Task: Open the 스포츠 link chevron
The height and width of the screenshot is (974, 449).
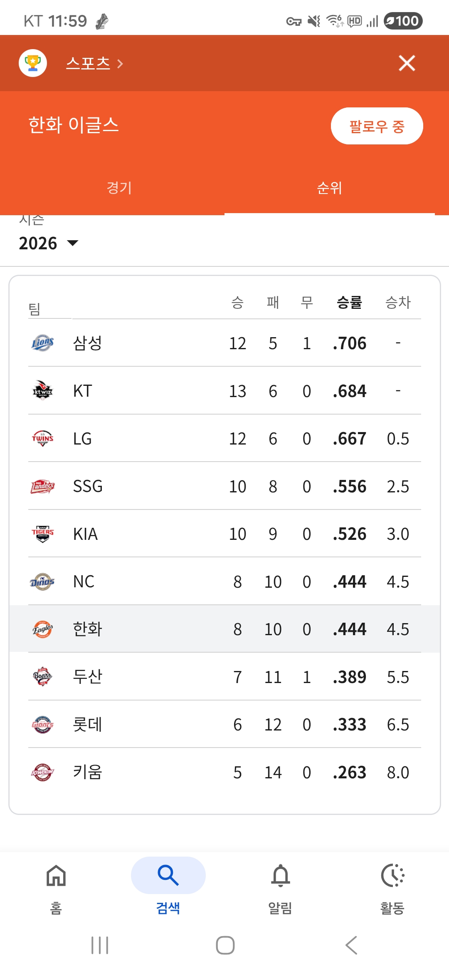Action: 120,64
